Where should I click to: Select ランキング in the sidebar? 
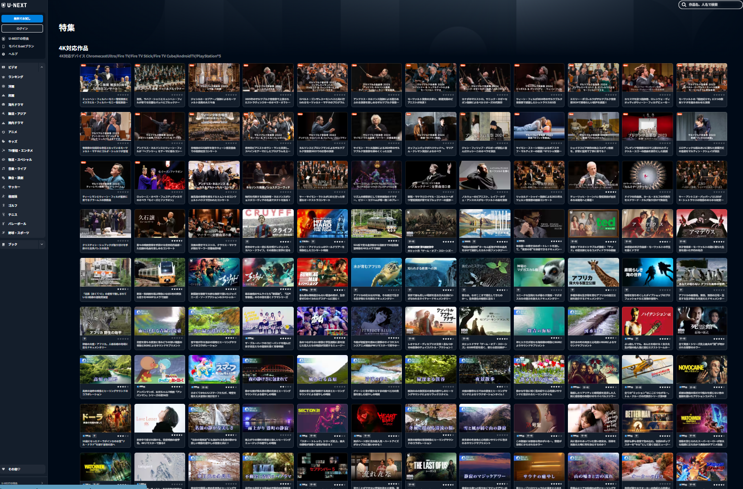(15, 77)
